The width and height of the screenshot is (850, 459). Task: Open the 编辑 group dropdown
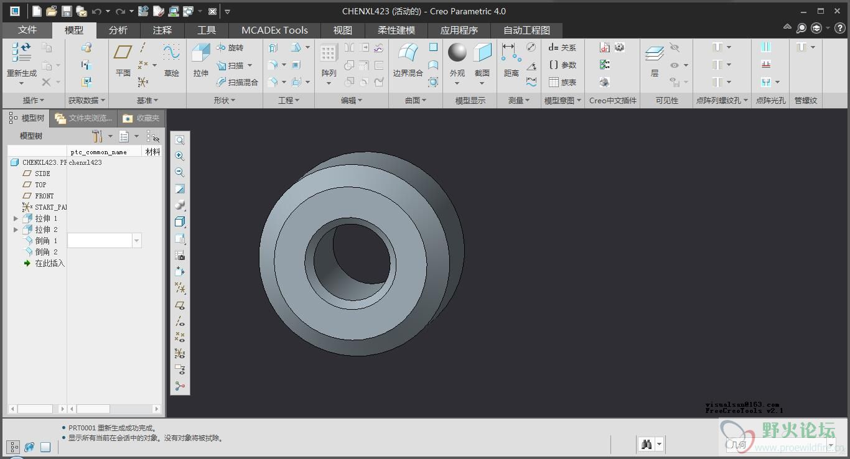click(352, 100)
